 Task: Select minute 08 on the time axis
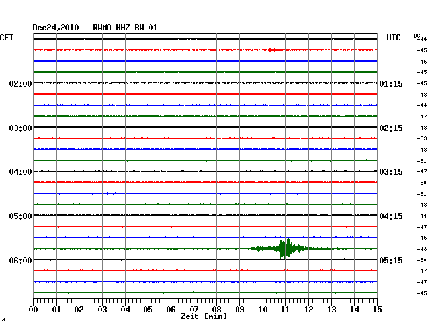click(216, 309)
